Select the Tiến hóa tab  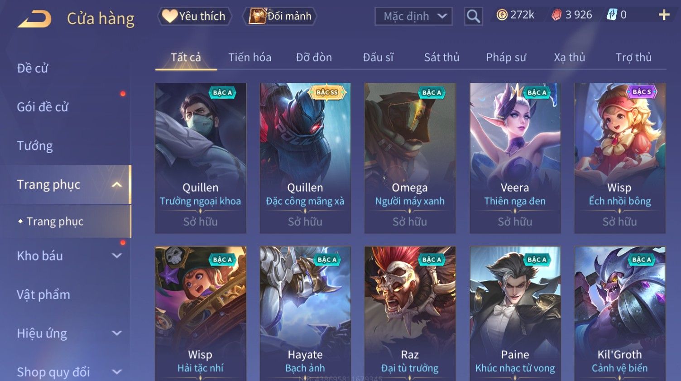pyautogui.click(x=249, y=58)
